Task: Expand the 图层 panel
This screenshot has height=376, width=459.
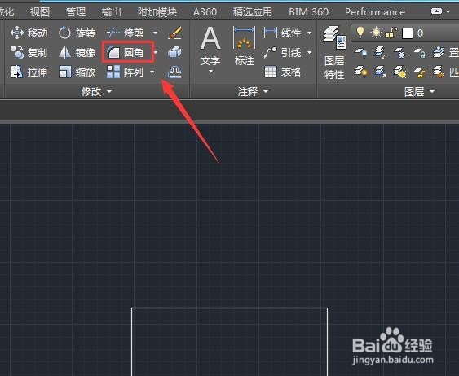Action: [x=420, y=91]
